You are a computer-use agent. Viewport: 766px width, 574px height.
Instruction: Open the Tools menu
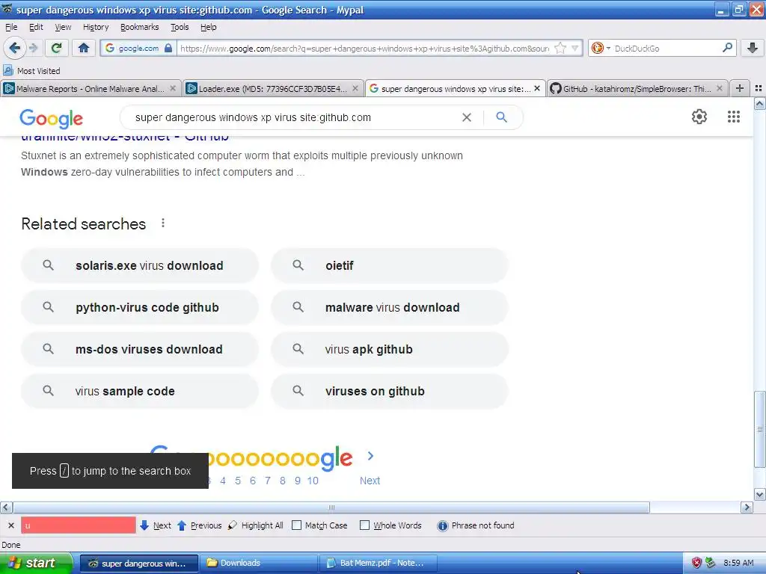pos(180,27)
